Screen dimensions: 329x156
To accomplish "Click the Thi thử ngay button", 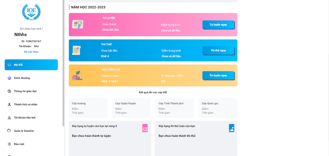I will 218,50.
